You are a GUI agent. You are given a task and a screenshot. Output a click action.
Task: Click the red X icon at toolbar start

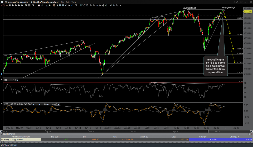[1, 6]
